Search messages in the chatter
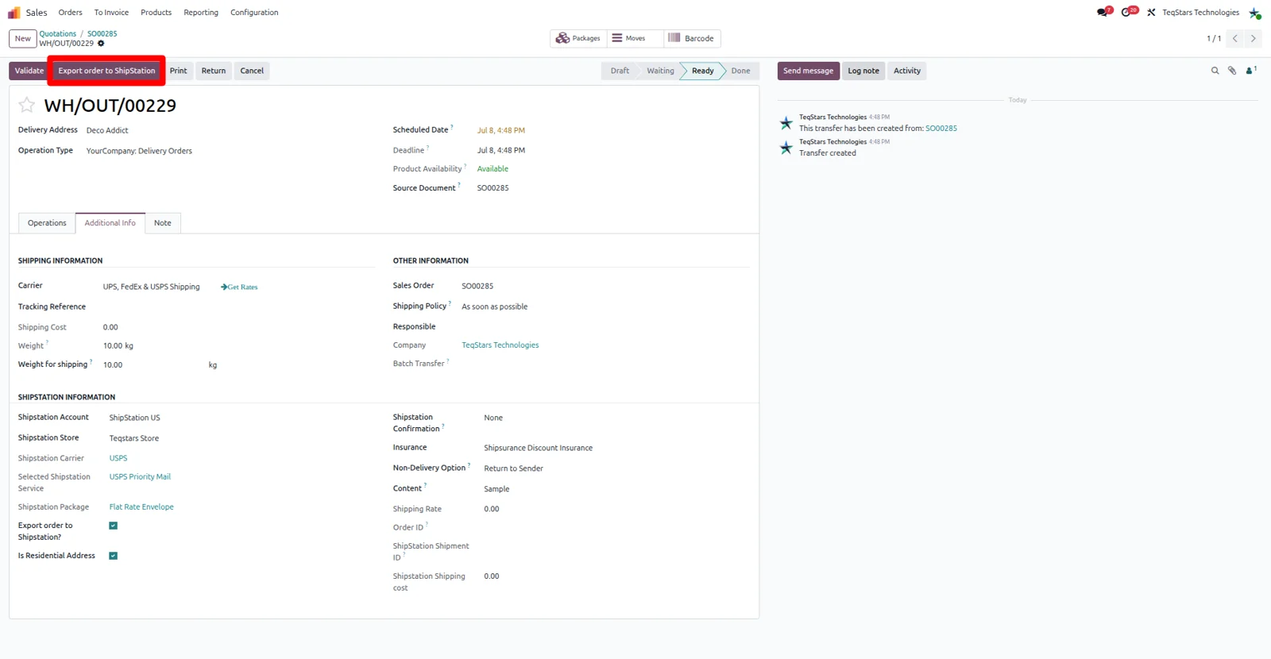 point(1215,71)
